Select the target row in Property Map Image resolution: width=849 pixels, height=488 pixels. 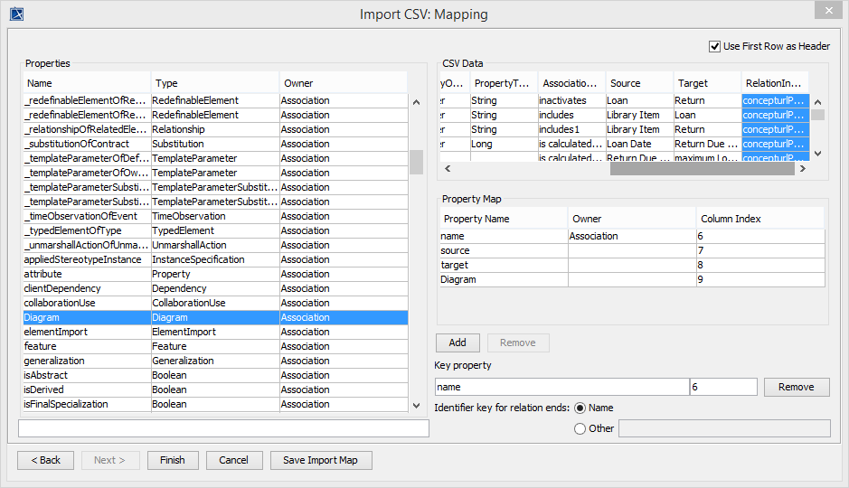click(x=502, y=265)
